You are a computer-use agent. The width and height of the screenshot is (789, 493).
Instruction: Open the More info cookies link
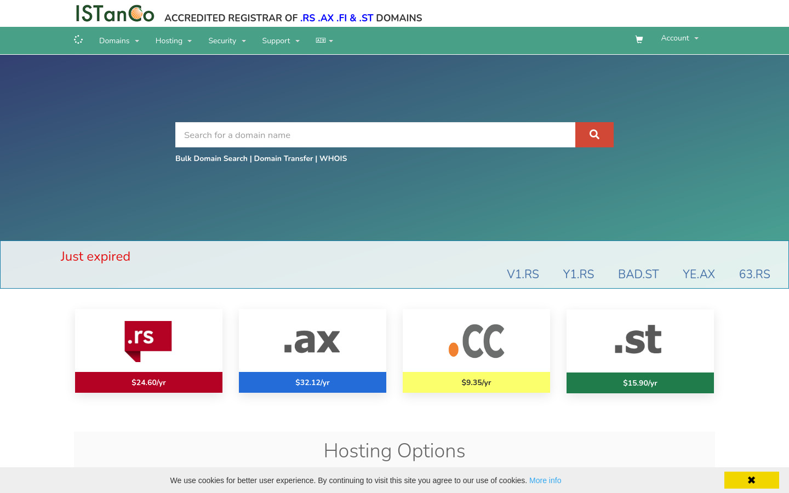click(545, 480)
